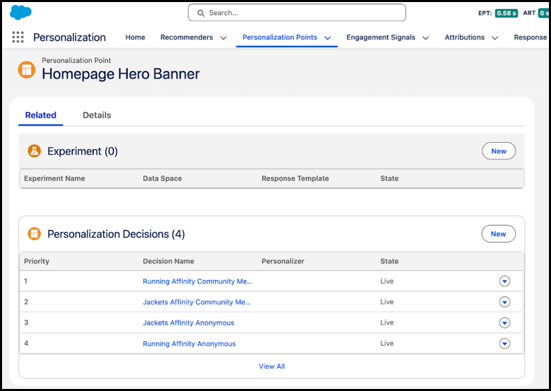The width and height of the screenshot is (551, 391).
Task: Show actions for Running Affinity Community row
Action: (x=505, y=281)
